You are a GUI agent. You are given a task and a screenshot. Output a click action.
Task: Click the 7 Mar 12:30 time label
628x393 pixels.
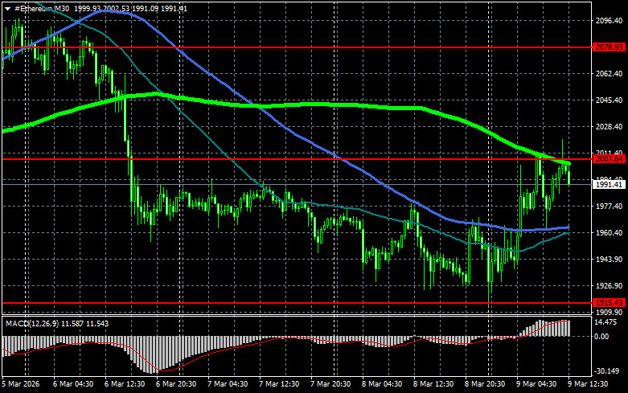coord(279,384)
